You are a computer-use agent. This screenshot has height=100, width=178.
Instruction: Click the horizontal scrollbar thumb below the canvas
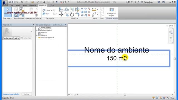point(125,94)
